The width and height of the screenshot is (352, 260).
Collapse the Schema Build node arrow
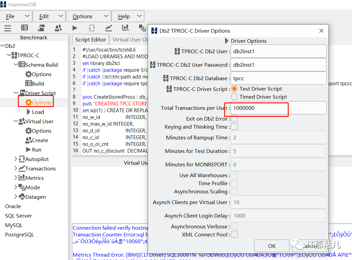pos(16,64)
